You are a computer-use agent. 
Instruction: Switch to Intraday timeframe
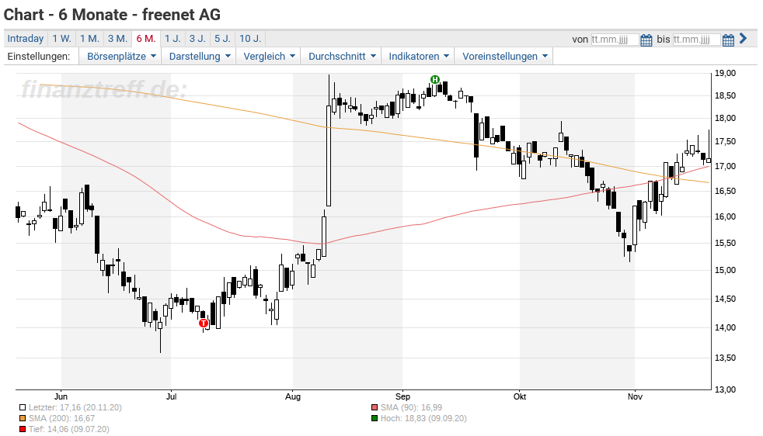[x=26, y=38]
